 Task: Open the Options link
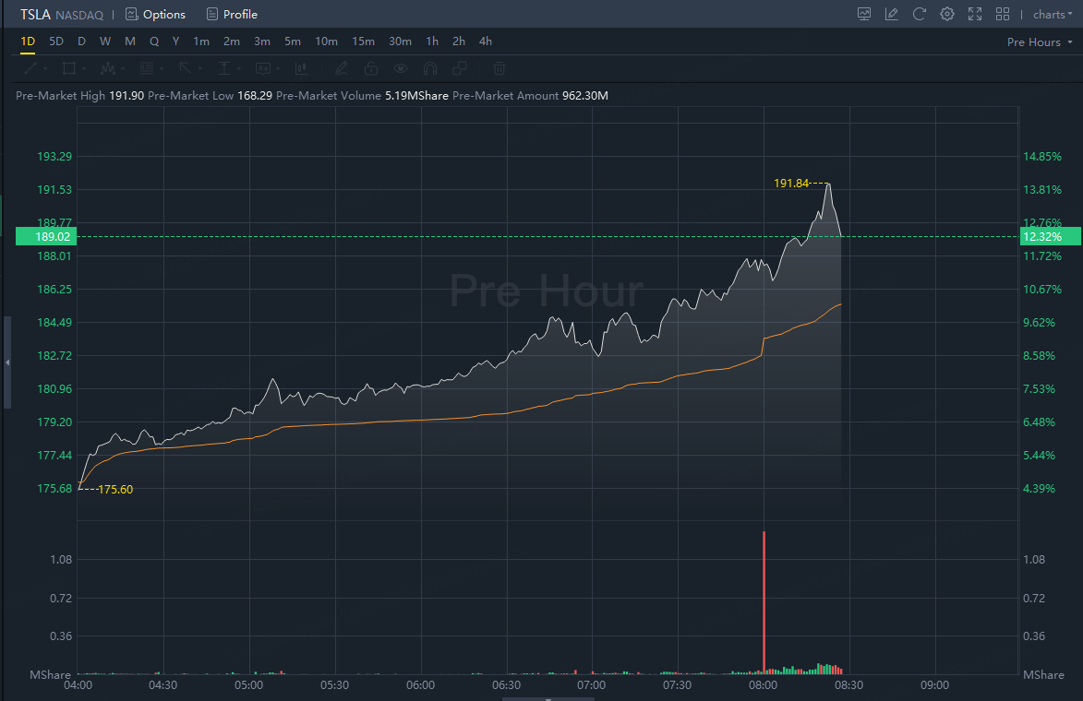pos(163,15)
